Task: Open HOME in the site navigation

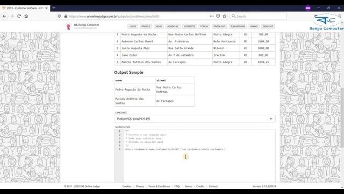Action: [133, 26]
